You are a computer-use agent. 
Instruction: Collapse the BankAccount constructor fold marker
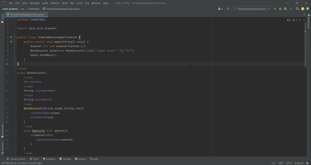(x=16, y=109)
